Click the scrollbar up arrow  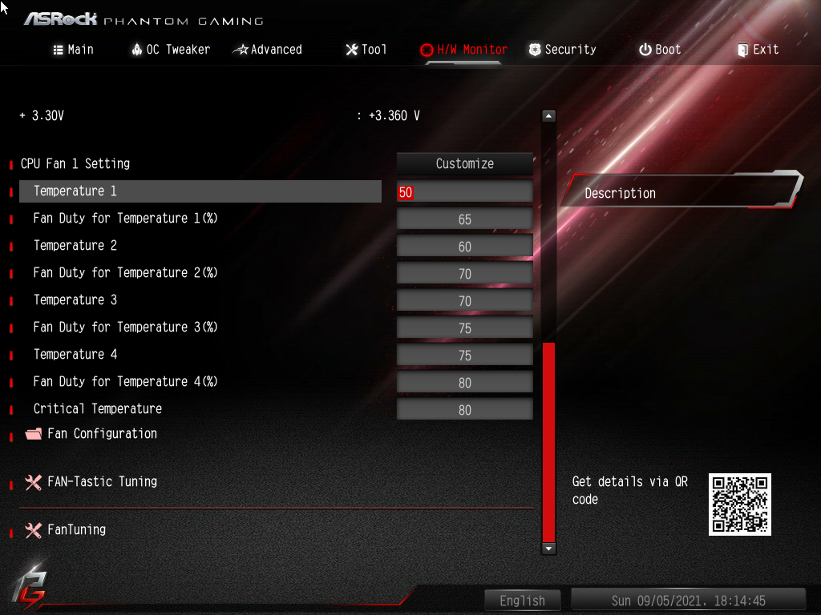[x=548, y=115]
